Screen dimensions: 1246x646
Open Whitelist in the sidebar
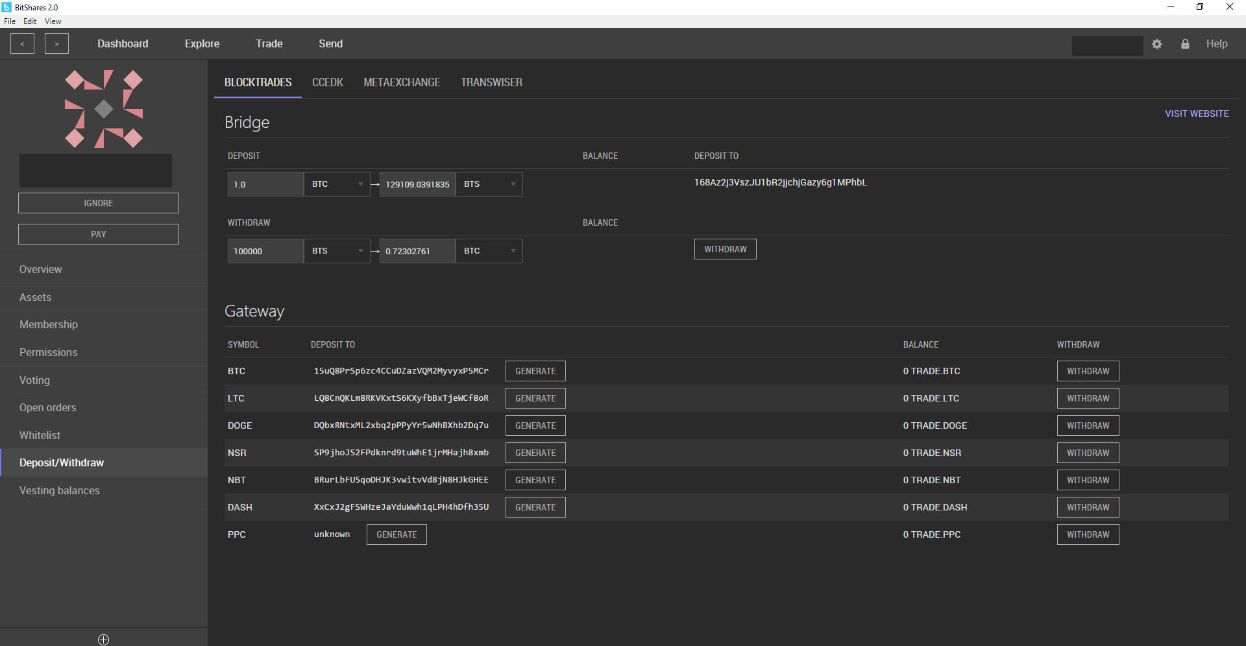(x=104, y=435)
